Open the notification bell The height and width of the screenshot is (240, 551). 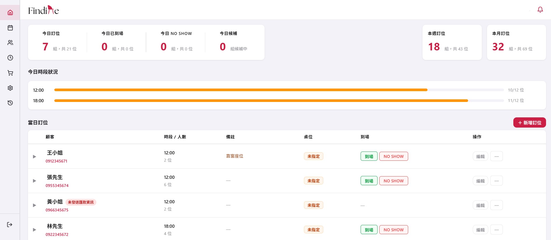[x=540, y=10]
